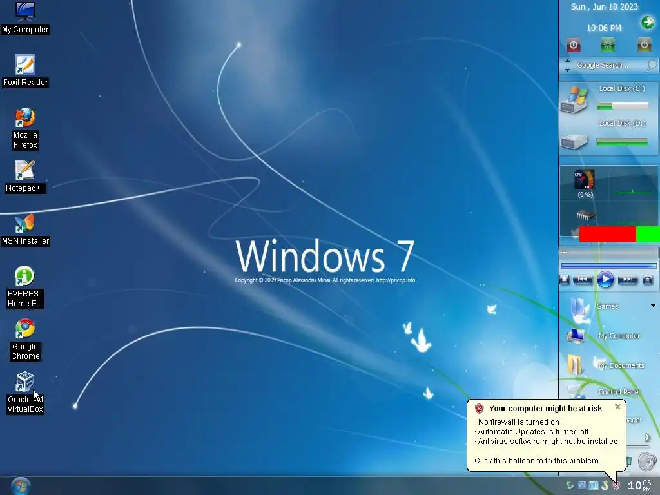Select the Notepad++ desktop shortcut
The image size is (660, 495).
[25, 177]
